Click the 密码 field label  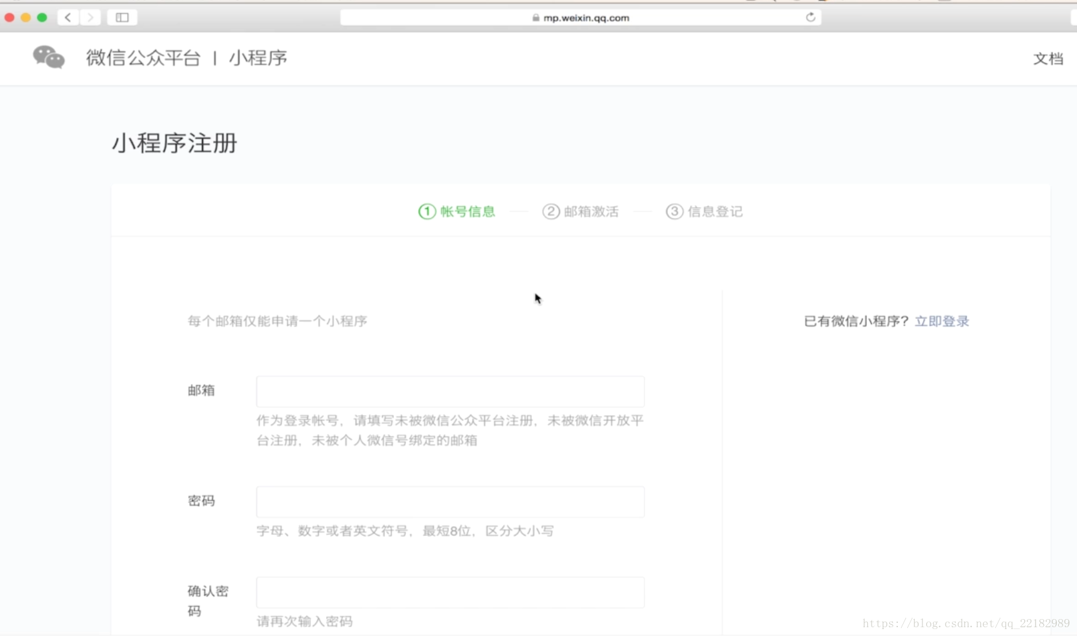click(201, 501)
